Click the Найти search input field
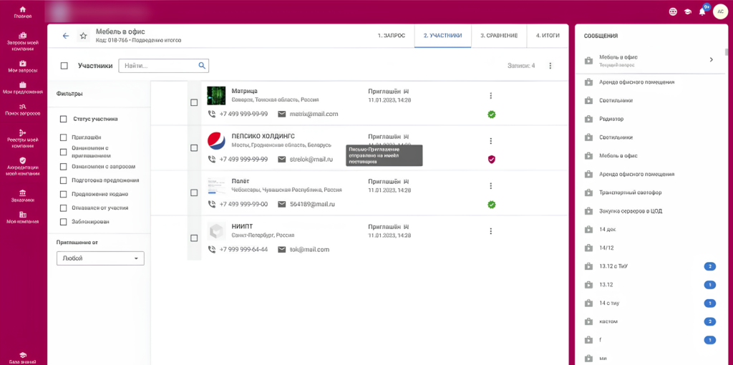733x365 pixels. click(157, 66)
